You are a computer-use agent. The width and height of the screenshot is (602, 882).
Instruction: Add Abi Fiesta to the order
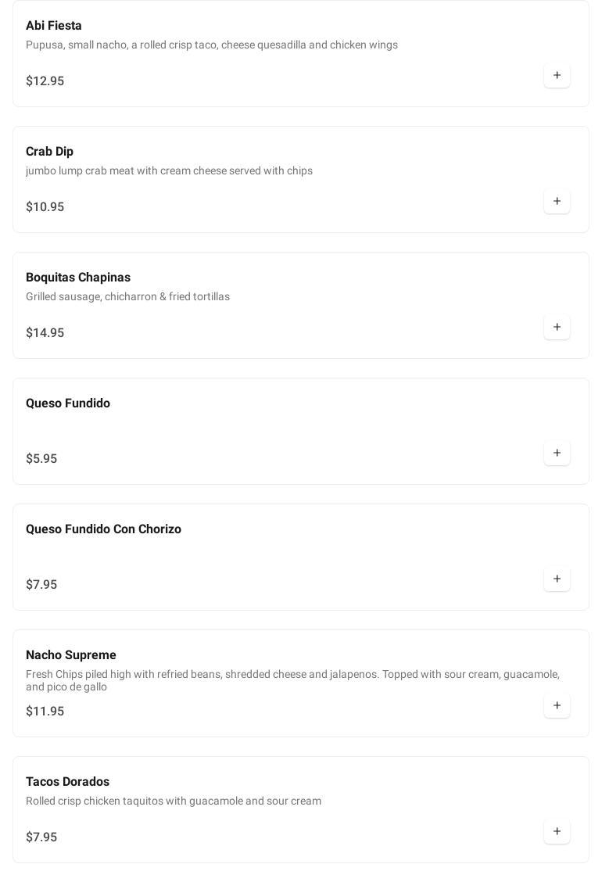tap(557, 75)
